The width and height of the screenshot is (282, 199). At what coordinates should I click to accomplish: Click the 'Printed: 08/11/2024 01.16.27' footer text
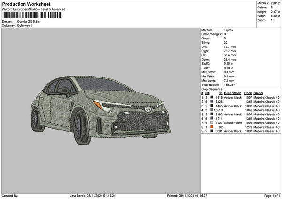click(x=187, y=196)
